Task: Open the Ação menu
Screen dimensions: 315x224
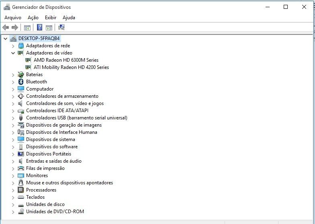Action: [x=33, y=18]
